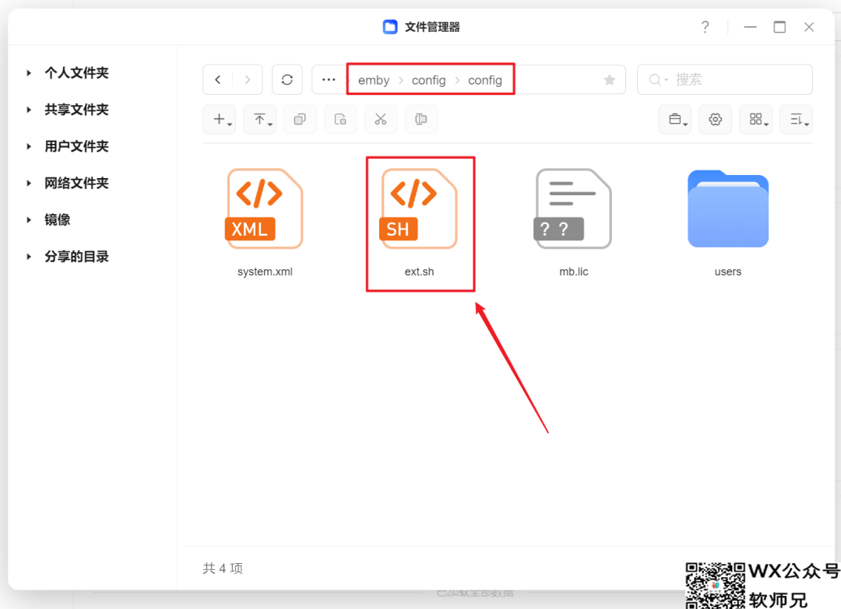Navigate to first config breadcrumb

pos(428,80)
